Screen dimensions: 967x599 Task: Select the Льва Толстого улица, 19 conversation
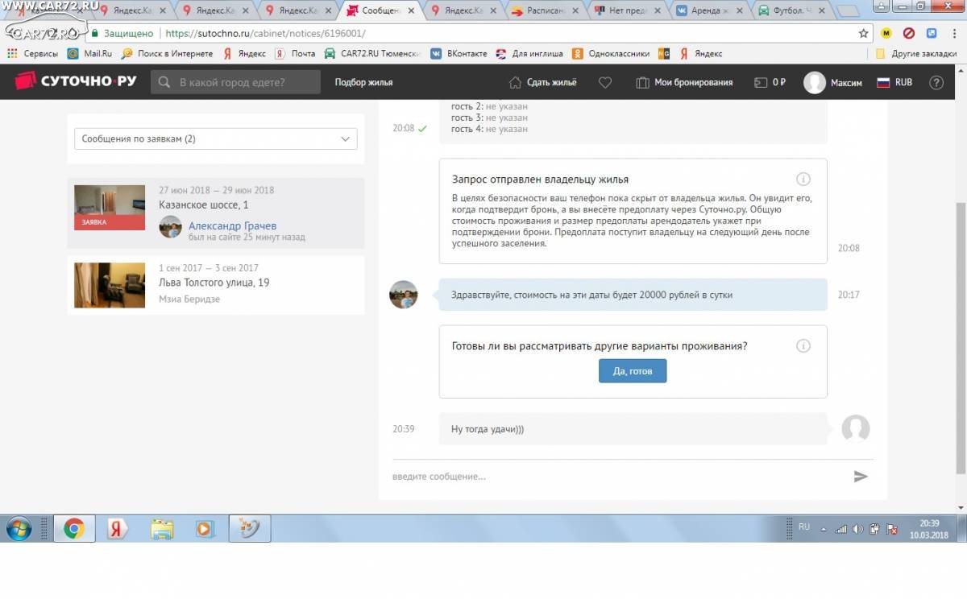[215, 285]
